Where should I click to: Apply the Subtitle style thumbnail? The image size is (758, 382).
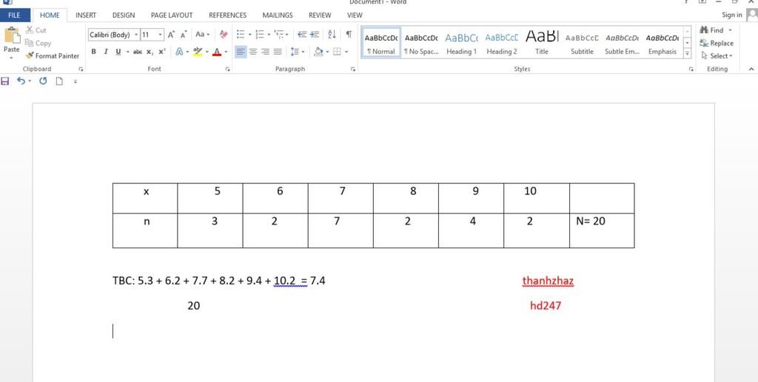582,44
